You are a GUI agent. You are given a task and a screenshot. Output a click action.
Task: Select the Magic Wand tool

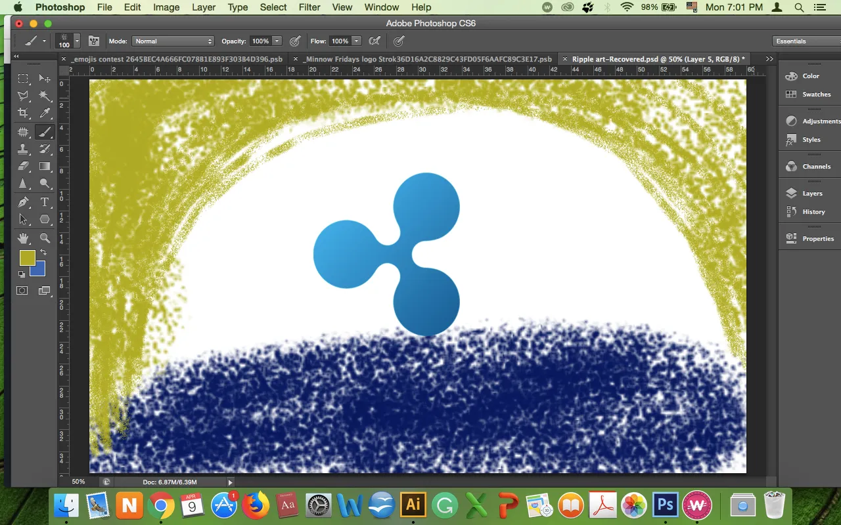45,96
